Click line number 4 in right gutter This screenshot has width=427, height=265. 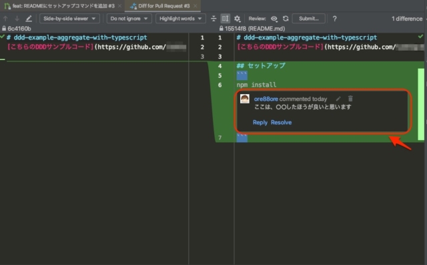(x=220, y=66)
